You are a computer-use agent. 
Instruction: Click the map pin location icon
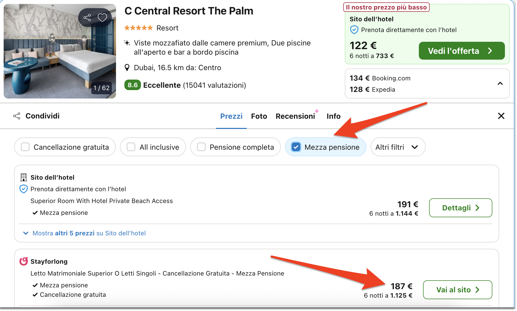(x=127, y=68)
